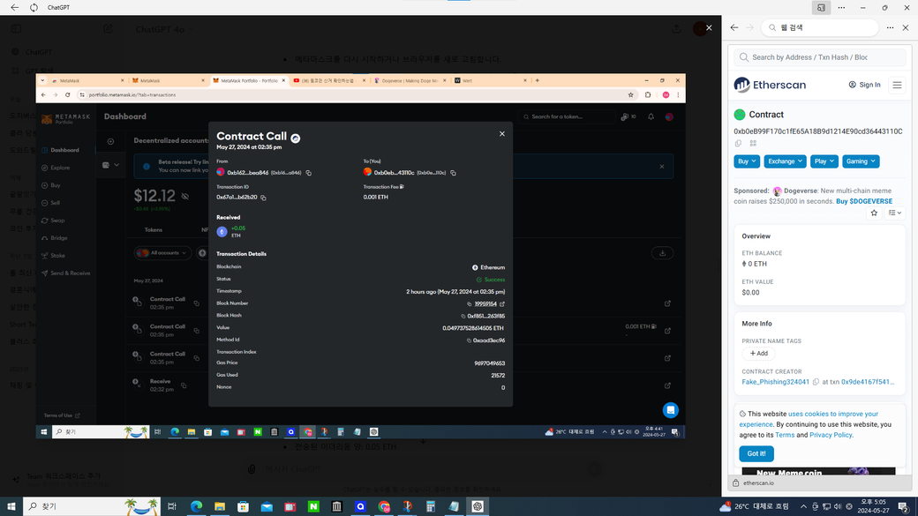The width and height of the screenshot is (918, 516).
Task: Copy the Fake_Phishing324041 creator address
Action: pyautogui.click(x=816, y=383)
